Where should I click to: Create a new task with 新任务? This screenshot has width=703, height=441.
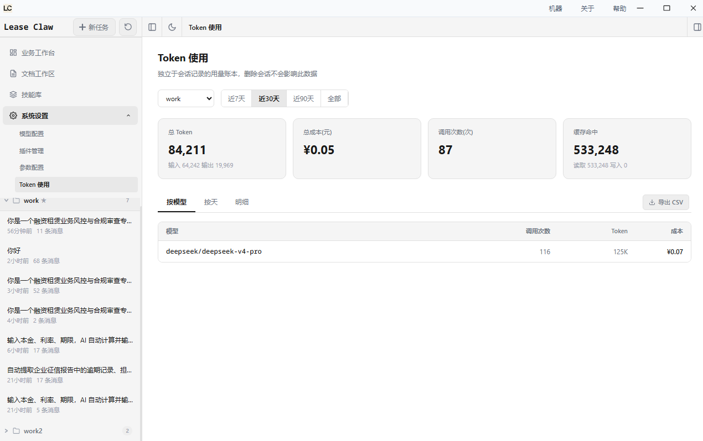(94, 27)
